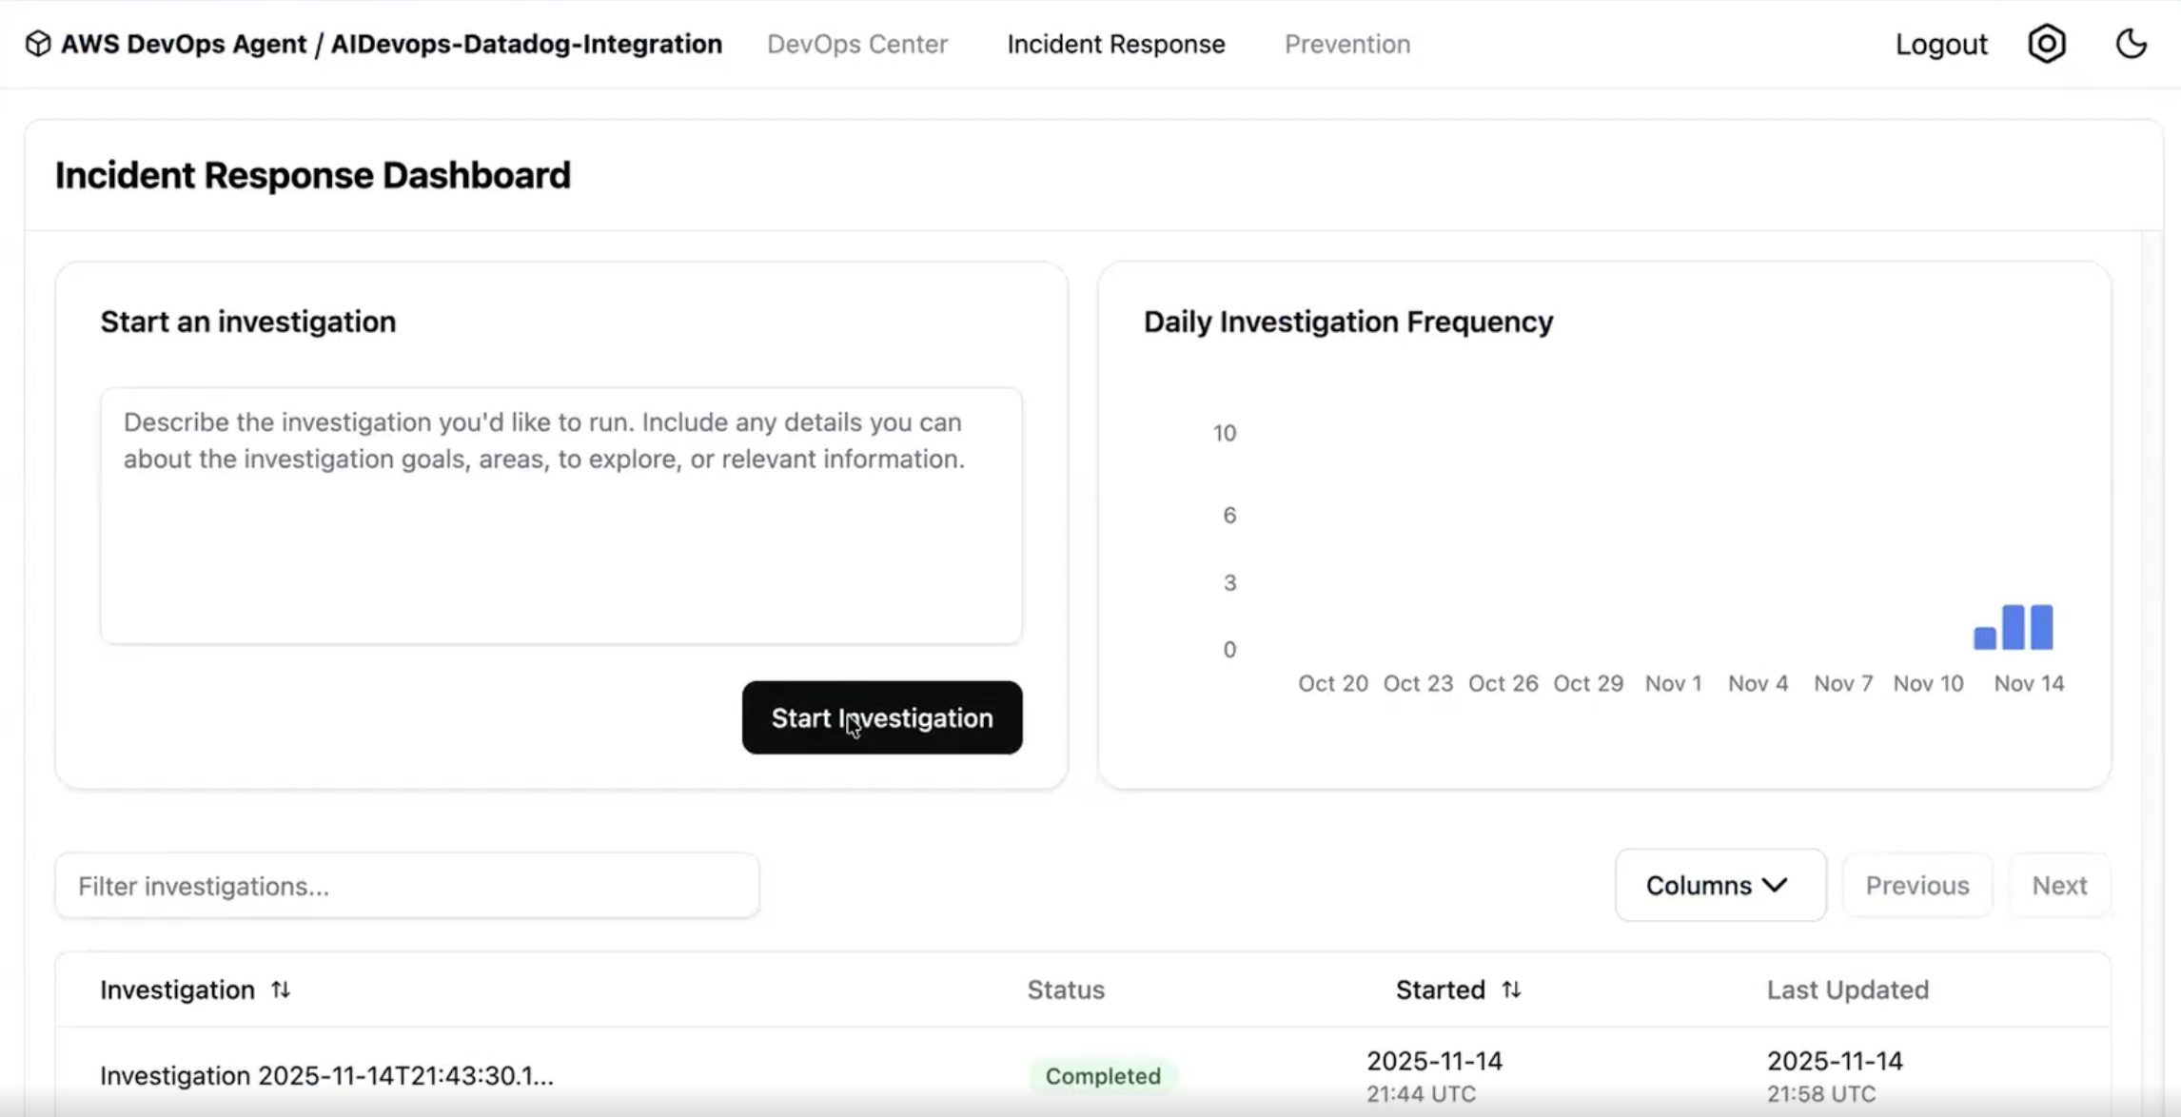Viewport: 2181px width, 1117px height.
Task: Switch to the DevOps Center tab
Action: coord(857,44)
